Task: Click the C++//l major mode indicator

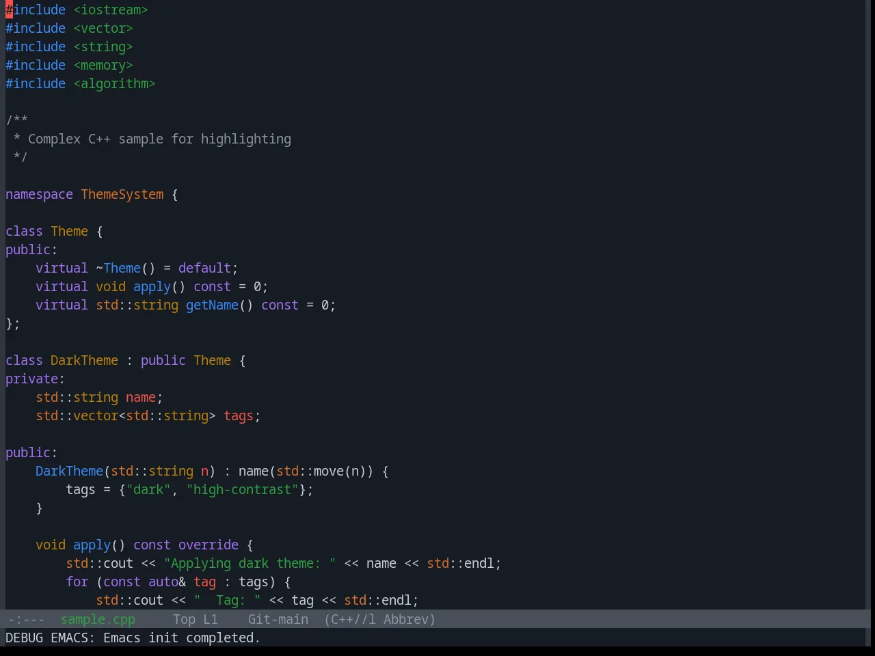Action: pyautogui.click(x=350, y=619)
